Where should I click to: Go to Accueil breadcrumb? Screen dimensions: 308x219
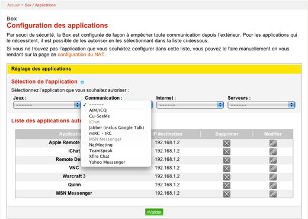point(13,5)
